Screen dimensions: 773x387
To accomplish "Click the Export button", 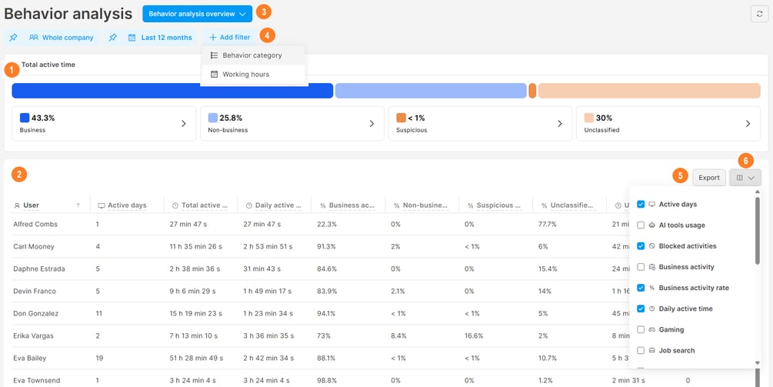I will [709, 178].
